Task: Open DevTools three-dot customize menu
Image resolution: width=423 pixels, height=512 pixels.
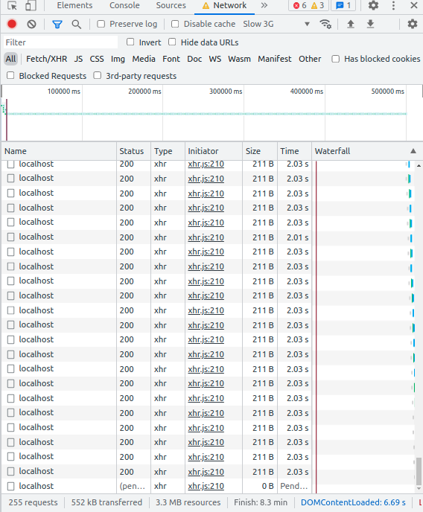Action: pyautogui.click(x=393, y=5)
